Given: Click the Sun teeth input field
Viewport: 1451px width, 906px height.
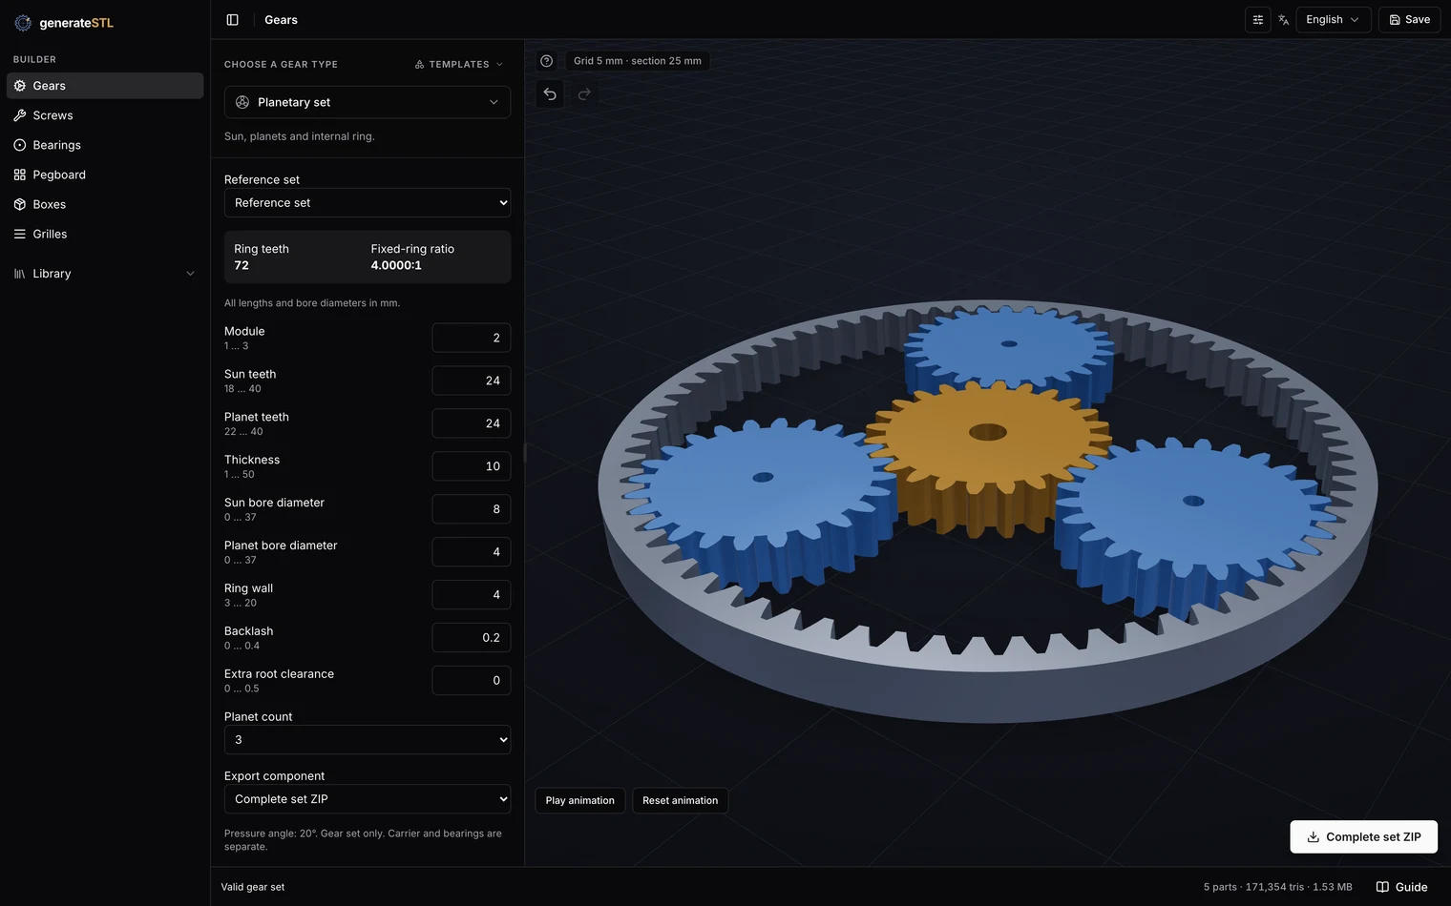Looking at the screenshot, I should pos(472,381).
